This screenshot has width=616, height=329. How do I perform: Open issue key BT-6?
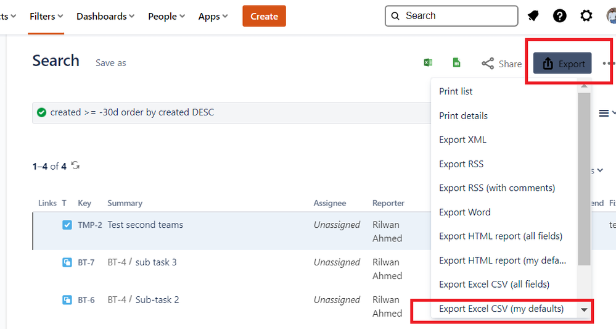point(86,300)
